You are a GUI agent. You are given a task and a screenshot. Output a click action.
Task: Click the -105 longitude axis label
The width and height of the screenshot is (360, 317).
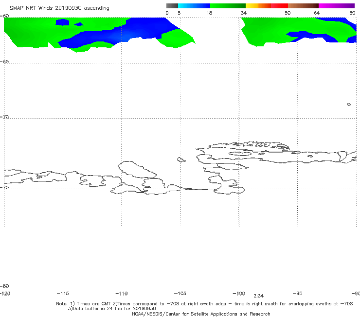point(180,294)
